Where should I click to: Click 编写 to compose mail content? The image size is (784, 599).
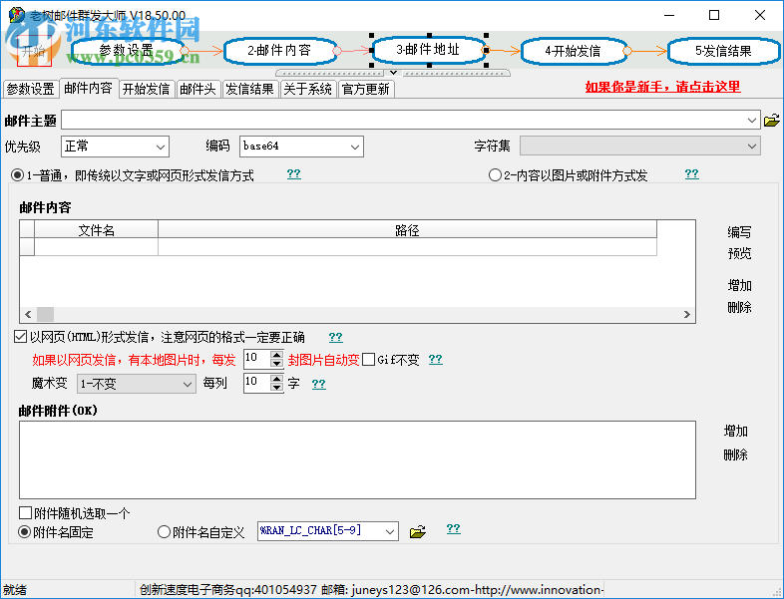coord(739,232)
